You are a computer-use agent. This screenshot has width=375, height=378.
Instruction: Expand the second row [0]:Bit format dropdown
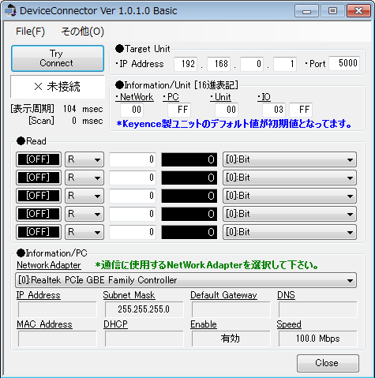pos(290,178)
